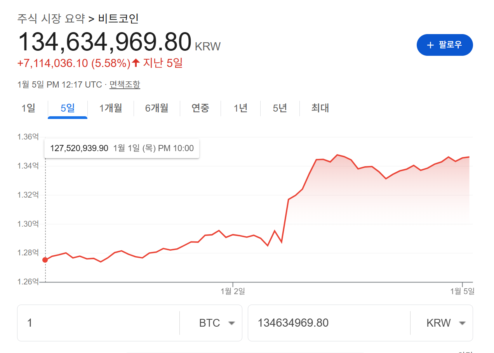The height and width of the screenshot is (353, 494).
Task: Select the 5년 range tab
Action: pos(279,108)
